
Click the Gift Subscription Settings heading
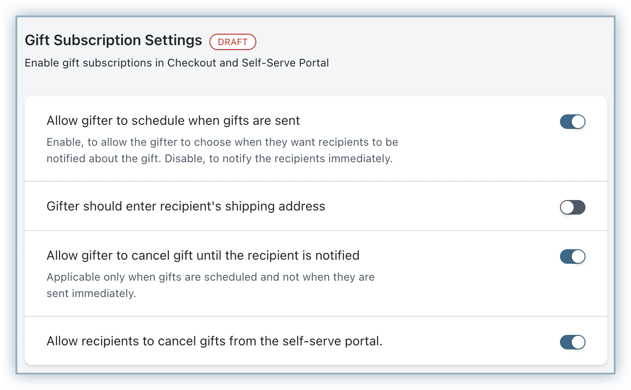(113, 40)
